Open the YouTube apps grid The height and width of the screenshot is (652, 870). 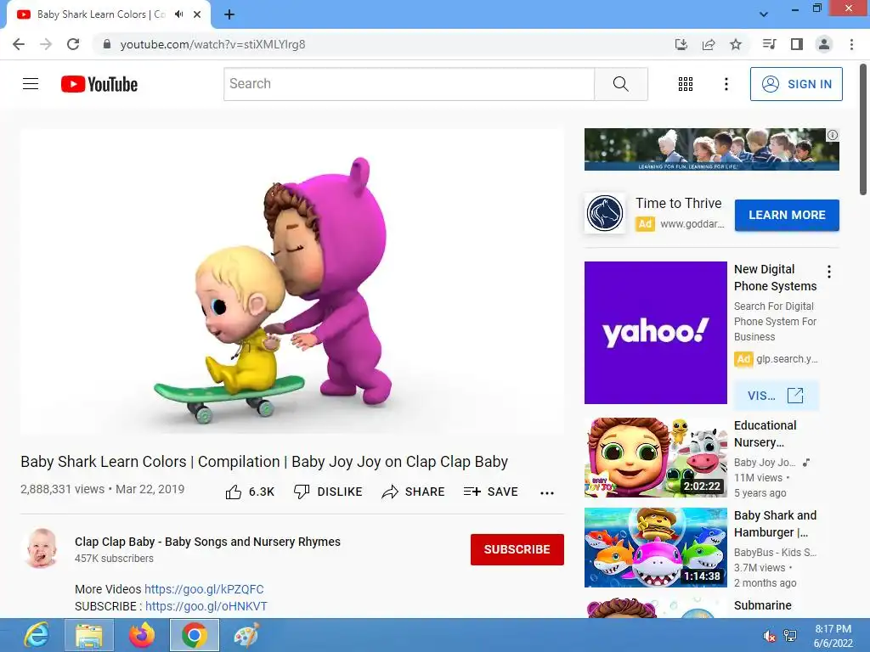[x=686, y=84]
